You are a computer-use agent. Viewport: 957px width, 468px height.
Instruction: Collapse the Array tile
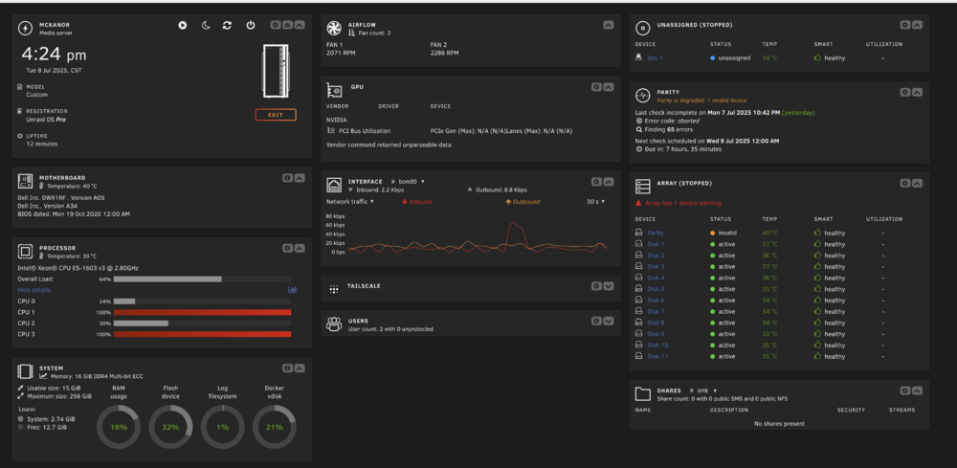point(918,183)
